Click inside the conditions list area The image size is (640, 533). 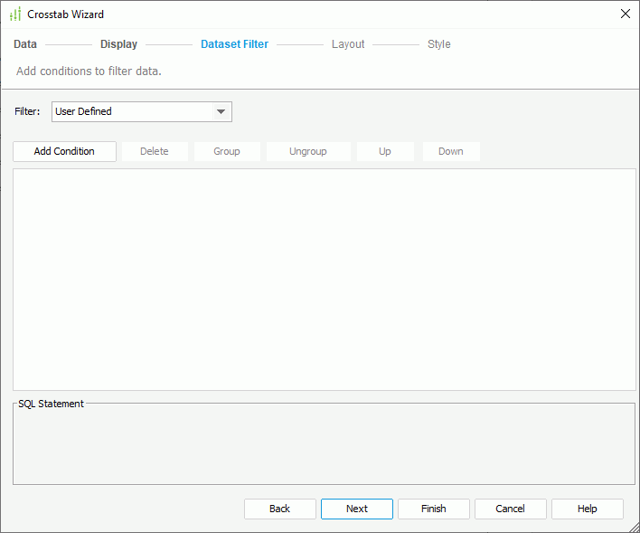pos(325,280)
